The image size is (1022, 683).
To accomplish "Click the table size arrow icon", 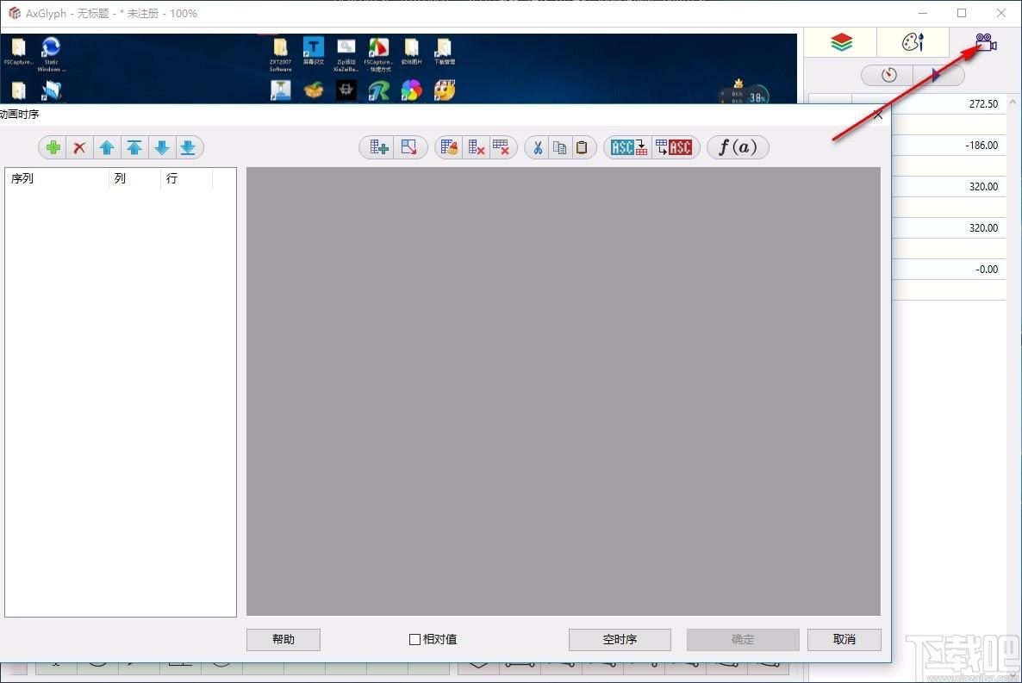I will point(409,147).
